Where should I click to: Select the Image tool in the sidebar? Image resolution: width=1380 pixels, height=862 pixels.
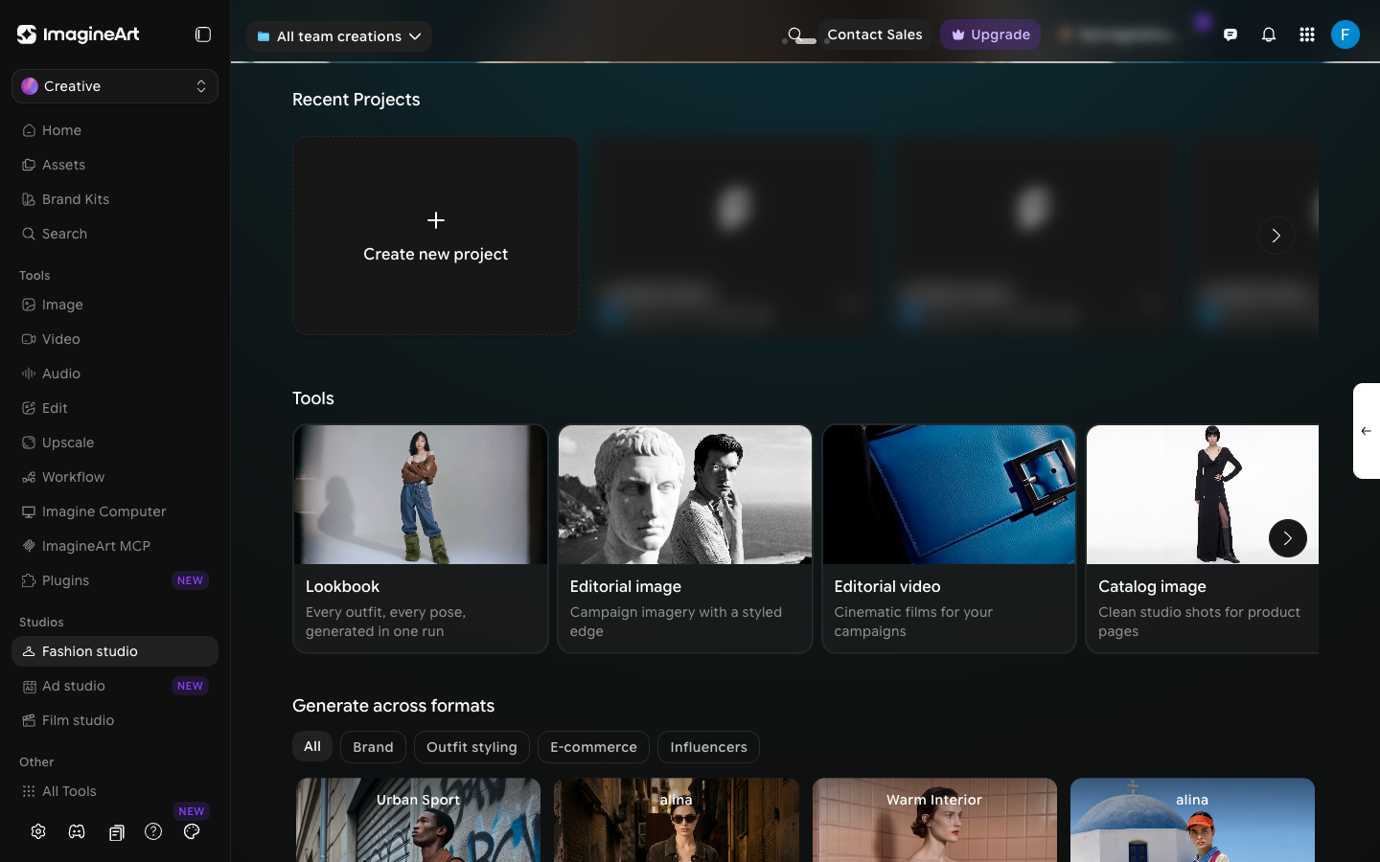(x=115, y=305)
